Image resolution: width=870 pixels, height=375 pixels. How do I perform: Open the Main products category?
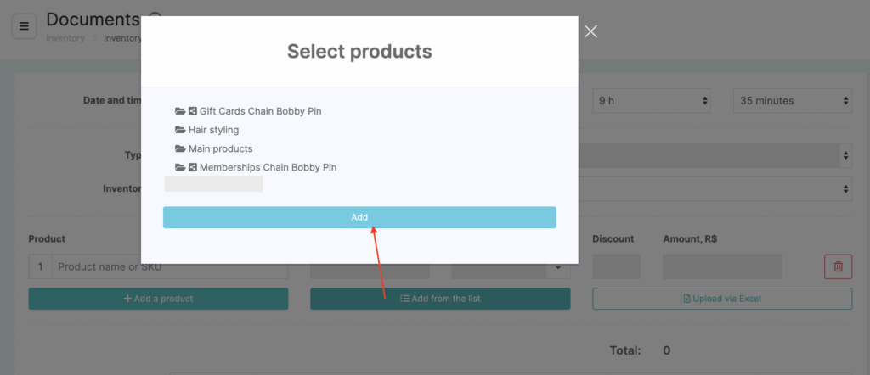(220, 149)
